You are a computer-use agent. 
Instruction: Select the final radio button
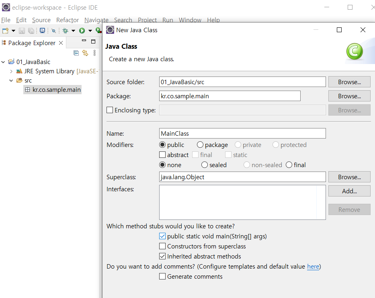point(289,165)
